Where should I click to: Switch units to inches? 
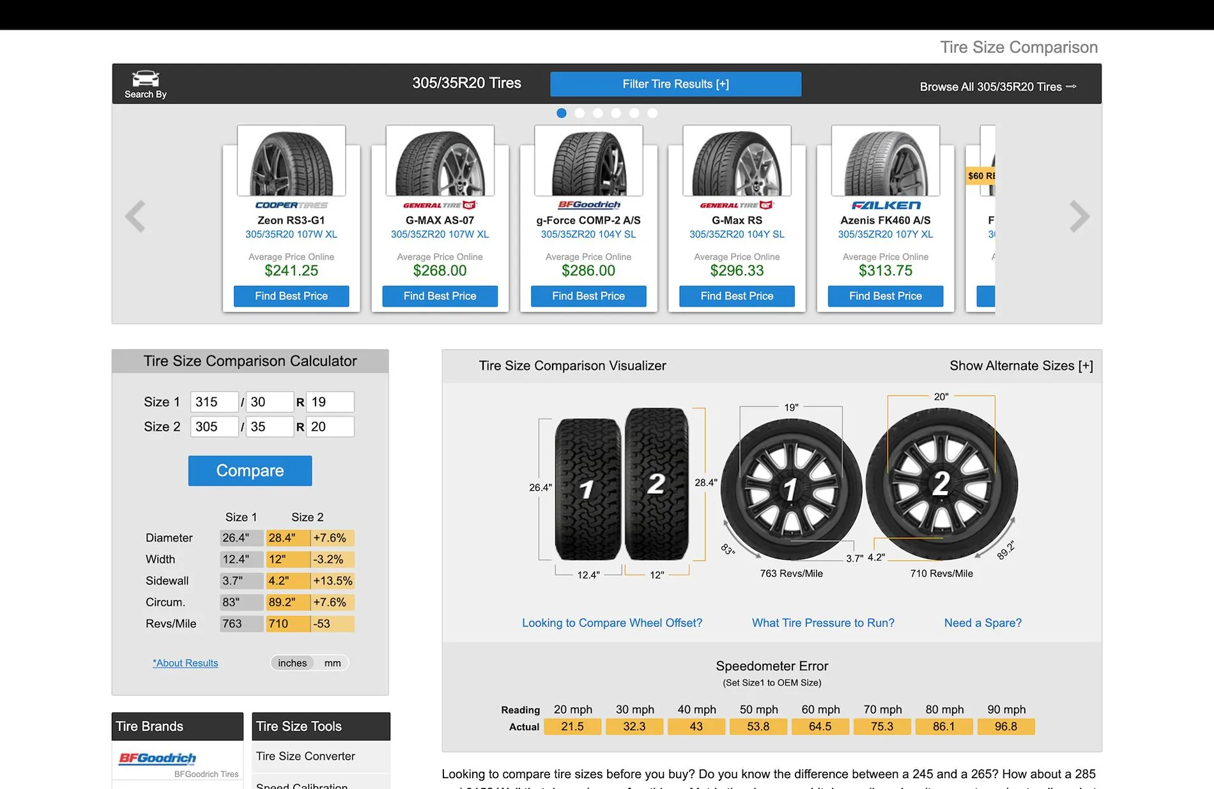click(292, 663)
